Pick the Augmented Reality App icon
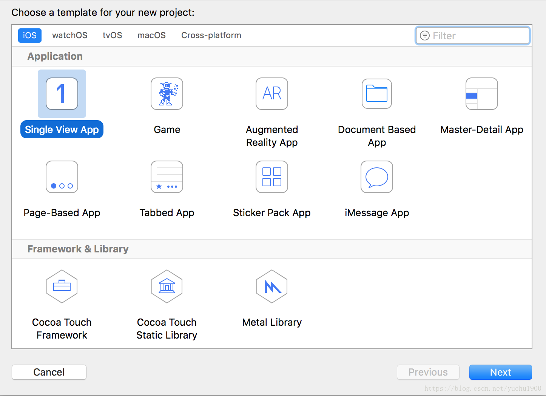This screenshot has height=396, width=546. click(x=272, y=94)
